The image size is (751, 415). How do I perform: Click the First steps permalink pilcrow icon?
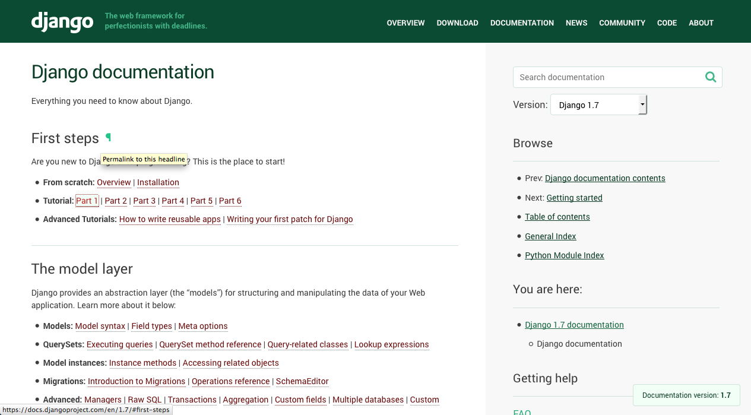[x=108, y=138]
